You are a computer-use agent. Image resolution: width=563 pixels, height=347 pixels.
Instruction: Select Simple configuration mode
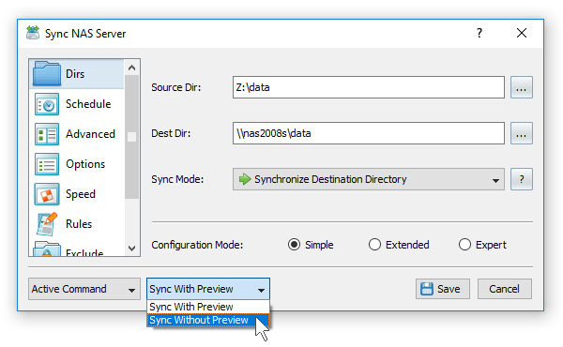pyautogui.click(x=294, y=245)
